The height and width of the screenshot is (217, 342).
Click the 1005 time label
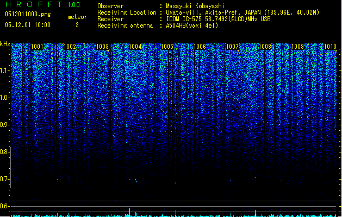pos(167,47)
